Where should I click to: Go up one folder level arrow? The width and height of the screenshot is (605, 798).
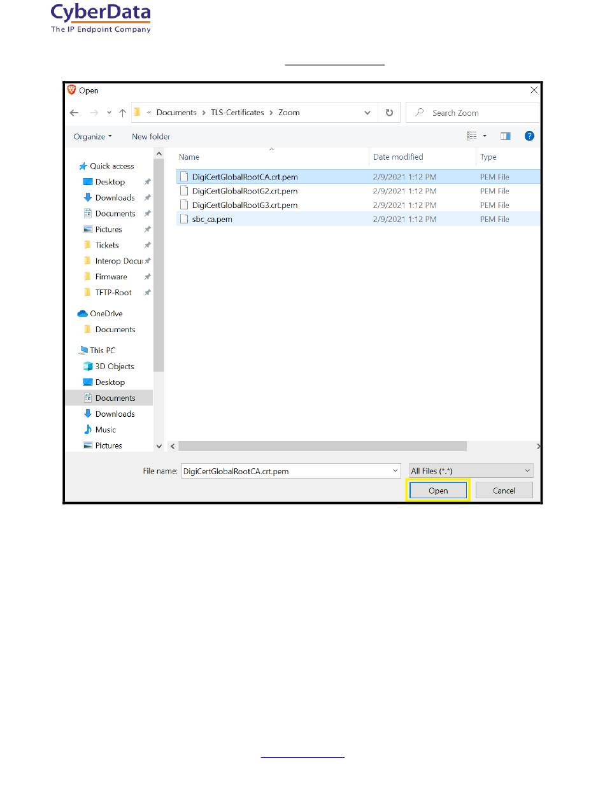122,113
